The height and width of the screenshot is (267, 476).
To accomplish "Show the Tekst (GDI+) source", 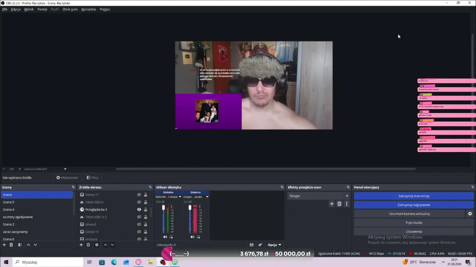I will 139,202.
